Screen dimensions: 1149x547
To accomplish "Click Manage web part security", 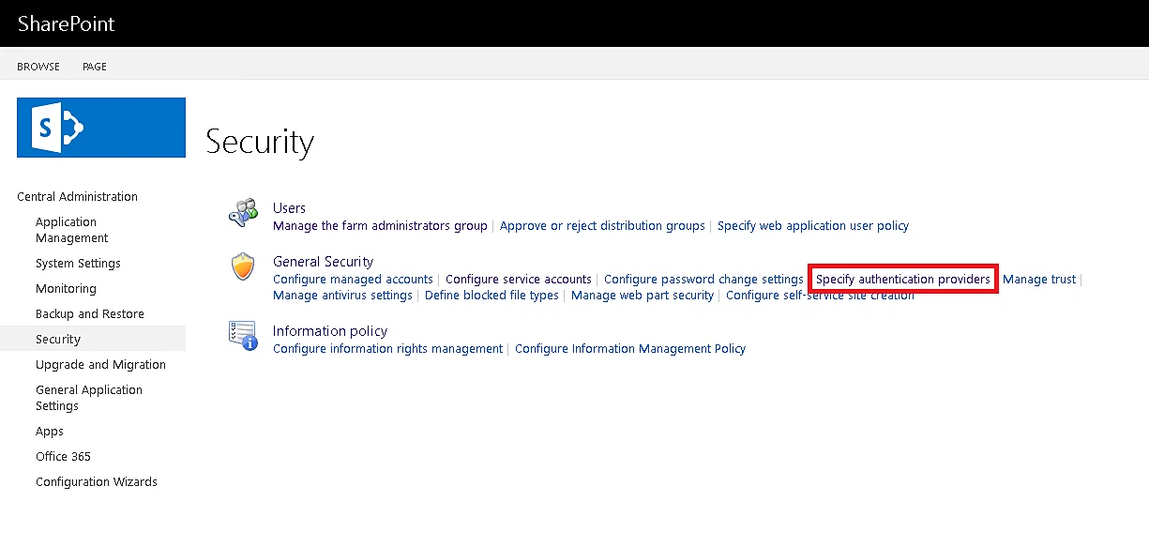I will click(642, 295).
